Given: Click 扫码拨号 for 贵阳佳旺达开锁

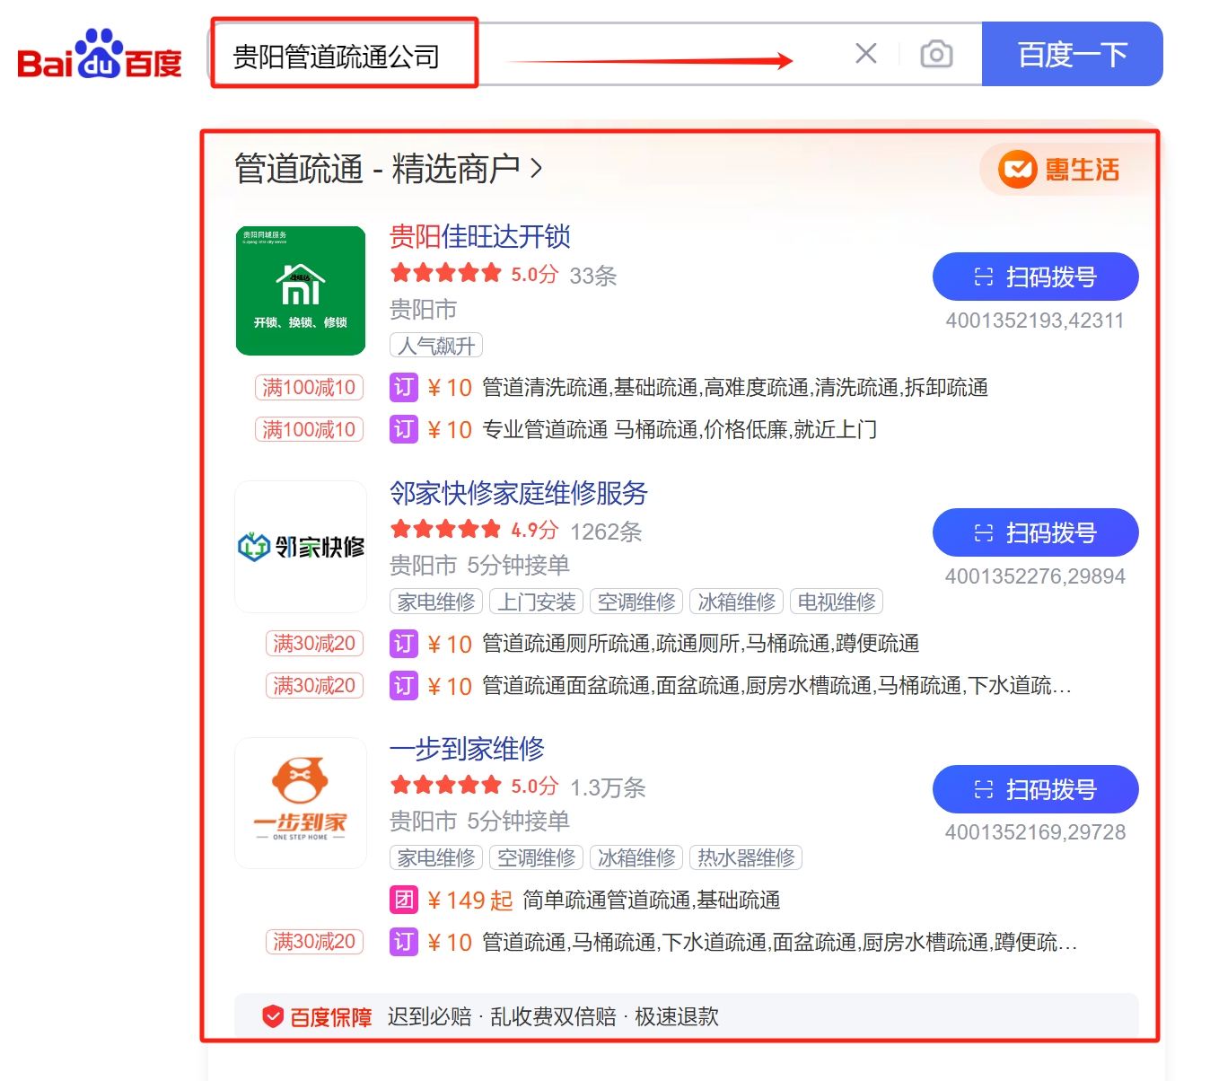Looking at the screenshot, I should (x=1035, y=277).
